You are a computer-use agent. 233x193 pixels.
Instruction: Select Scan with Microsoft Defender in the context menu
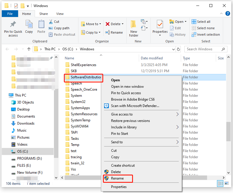[x=135, y=106]
